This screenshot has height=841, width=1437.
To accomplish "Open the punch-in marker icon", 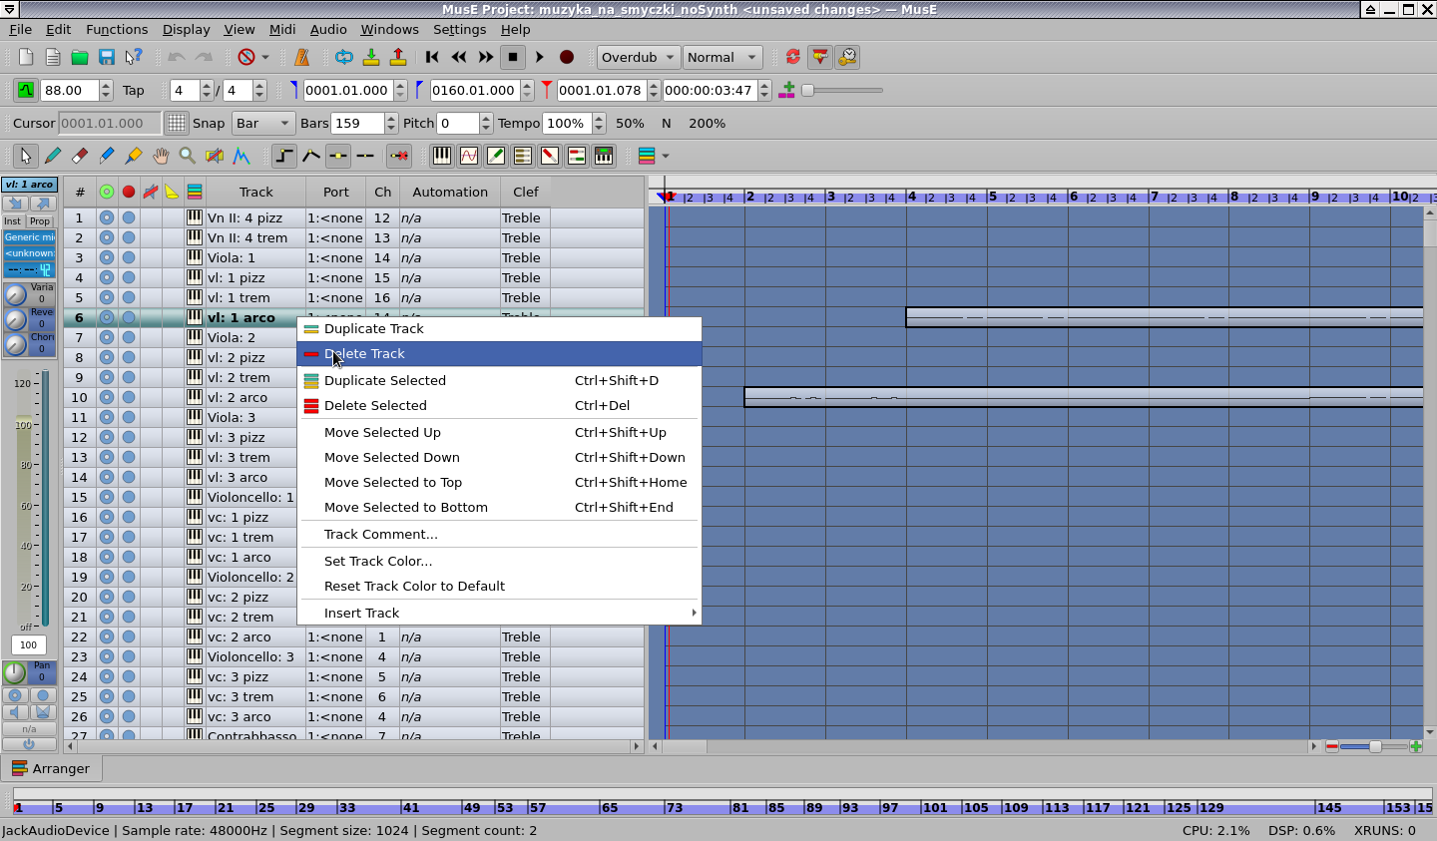I will pyautogui.click(x=371, y=57).
